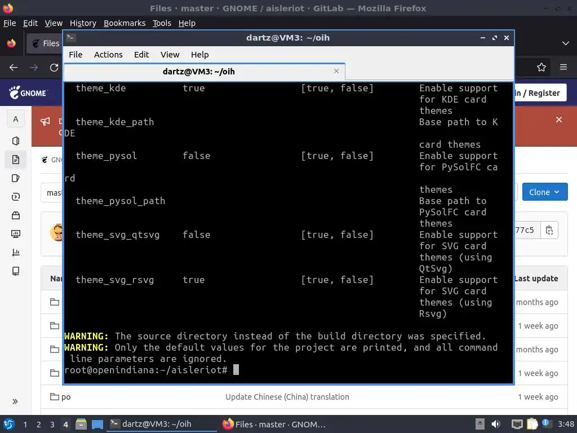577x433 pixels.
Task: Open Project information sidebar icon
Action: (x=15, y=141)
